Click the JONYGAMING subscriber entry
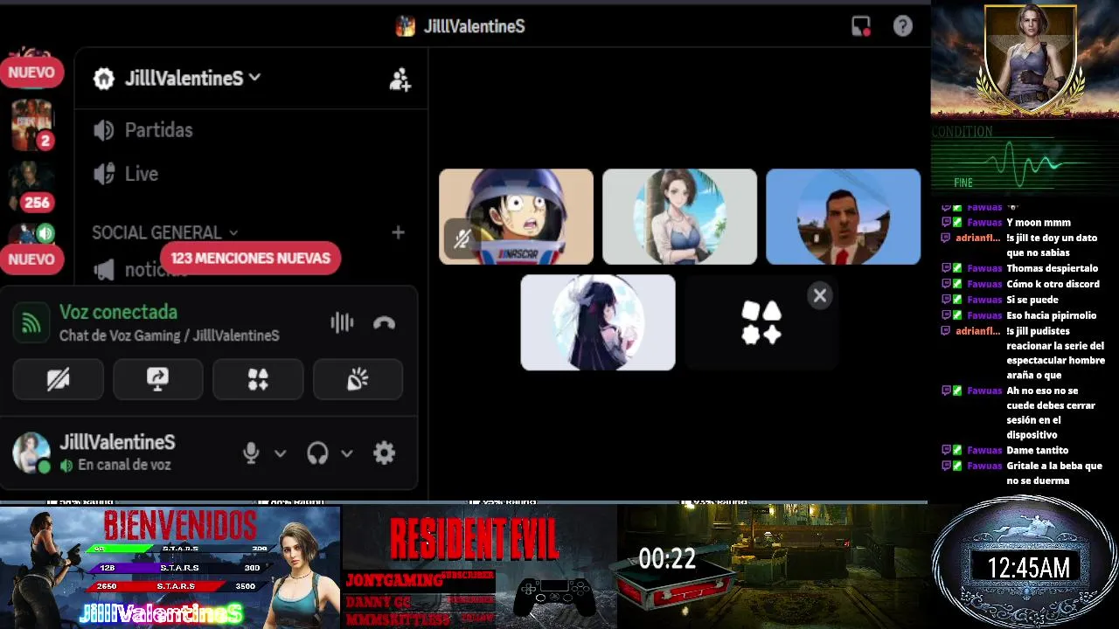1119x629 pixels. pyautogui.click(x=420, y=579)
